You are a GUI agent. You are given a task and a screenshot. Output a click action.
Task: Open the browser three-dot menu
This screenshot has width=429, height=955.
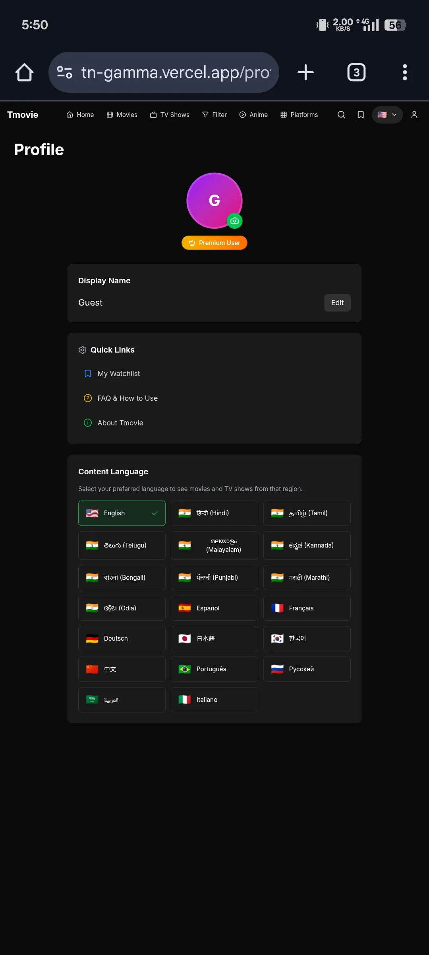point(404,72)
